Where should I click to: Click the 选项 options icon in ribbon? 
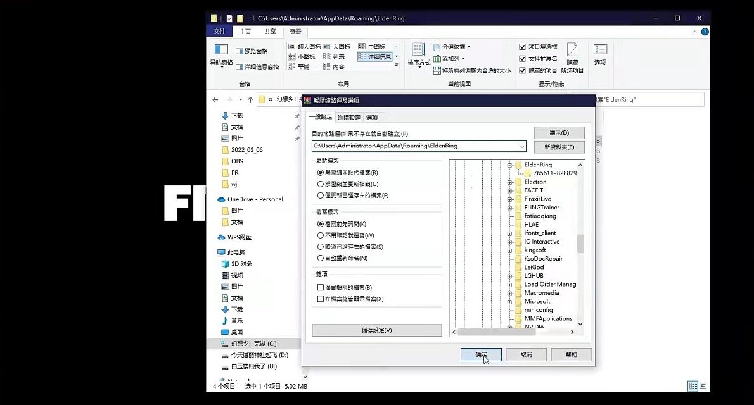[x=600, y=51]
